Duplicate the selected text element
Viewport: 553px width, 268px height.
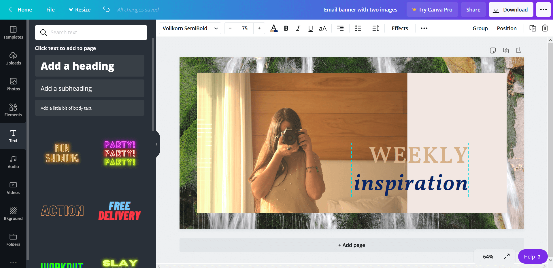(x=533, y=28)
